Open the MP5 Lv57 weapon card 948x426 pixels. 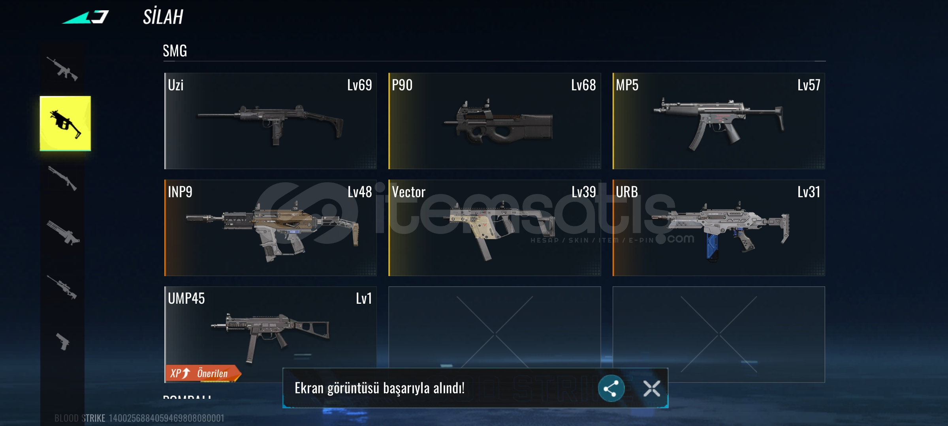coord(719,121)
